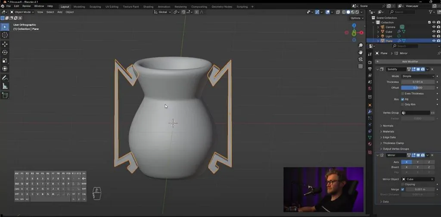Open the View Layer properties tab icon

[x=370, y=75]
